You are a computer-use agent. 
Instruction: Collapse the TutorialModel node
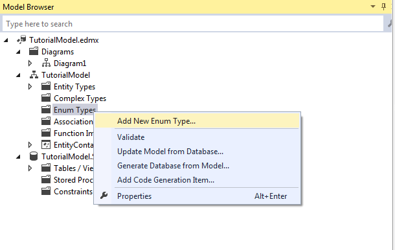(18, 75)
